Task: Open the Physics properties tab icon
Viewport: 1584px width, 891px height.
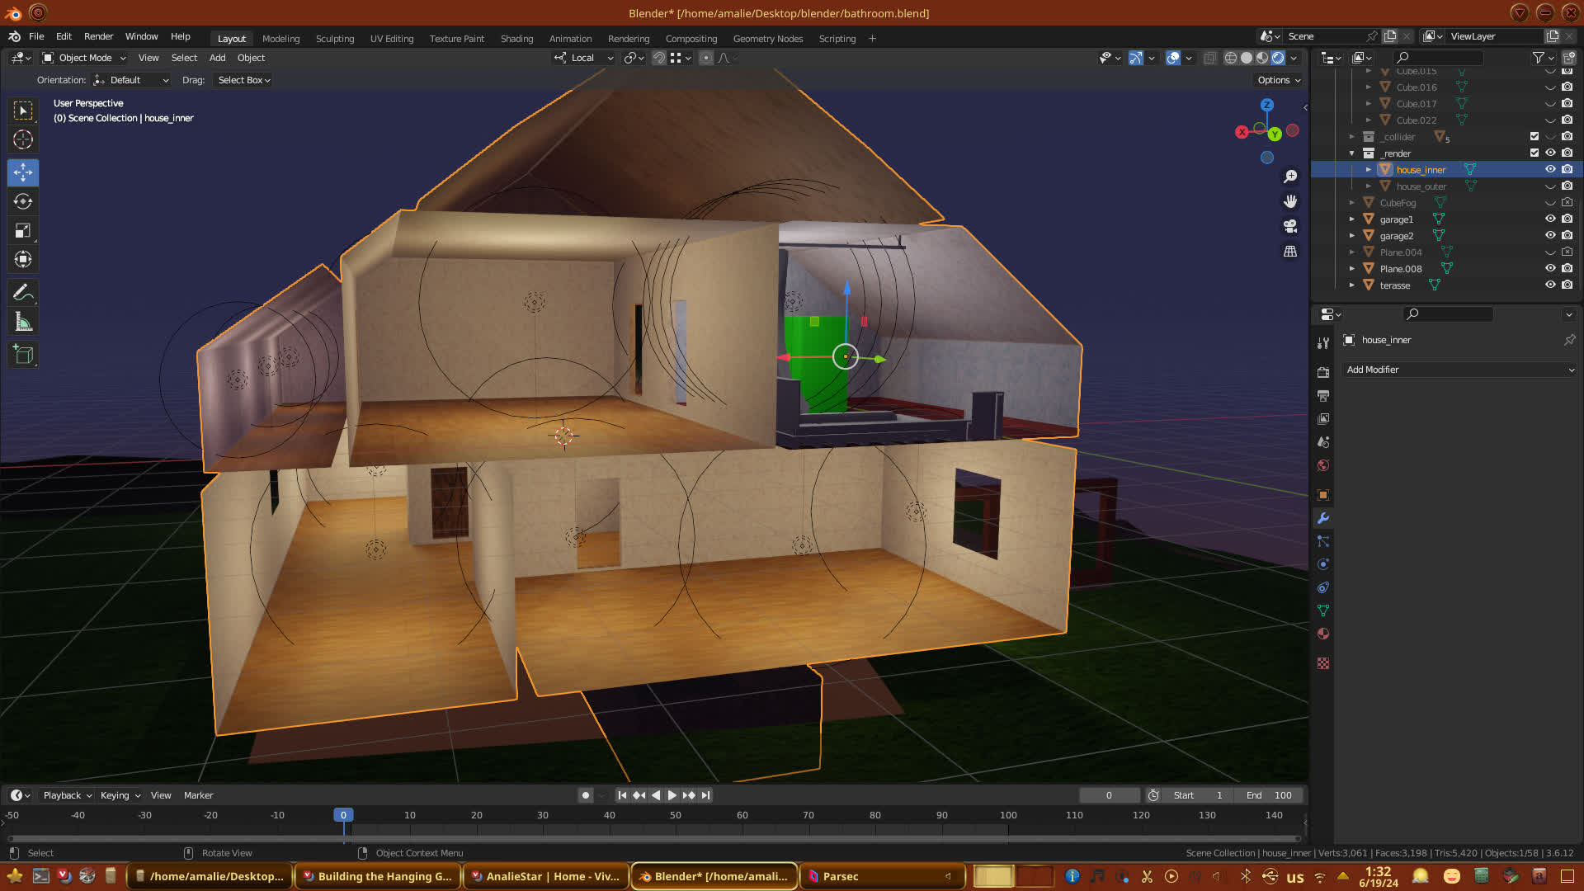Action: [1323, 564]
